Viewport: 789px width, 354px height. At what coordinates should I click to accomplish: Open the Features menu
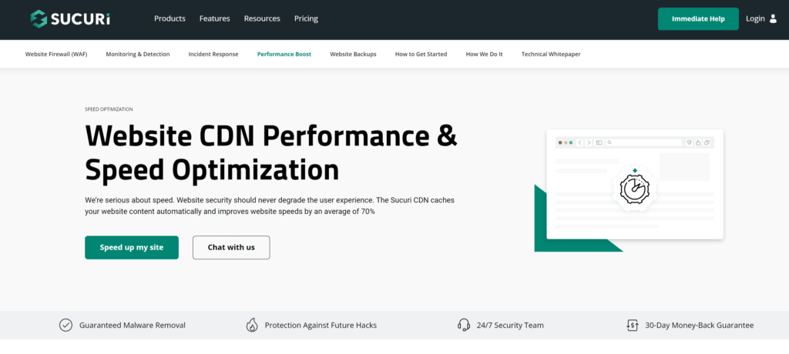click(214, 18)
